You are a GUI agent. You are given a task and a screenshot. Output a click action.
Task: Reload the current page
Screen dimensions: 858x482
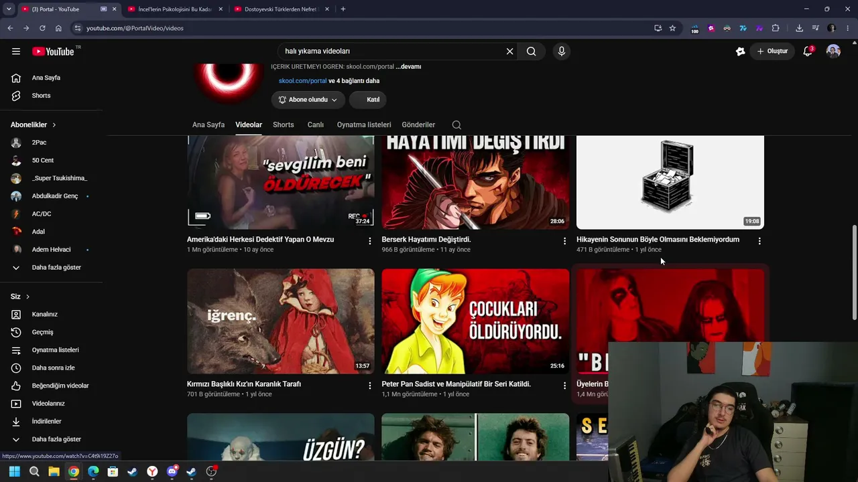click(x=42, y=28)
